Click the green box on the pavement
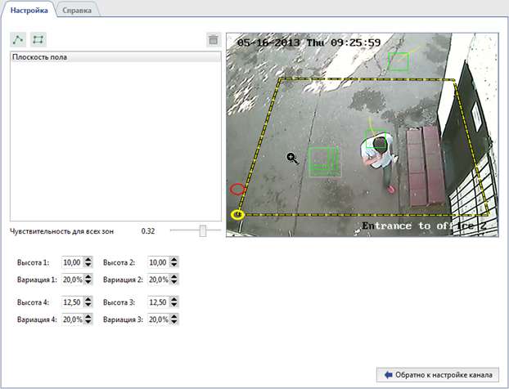The image size is (509, 389). click(324, 159)
